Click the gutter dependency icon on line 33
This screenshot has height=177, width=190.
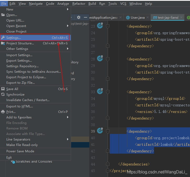point(100,91)
